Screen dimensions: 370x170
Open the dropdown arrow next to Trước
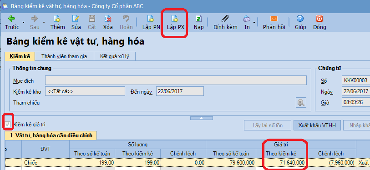point(23,22)
